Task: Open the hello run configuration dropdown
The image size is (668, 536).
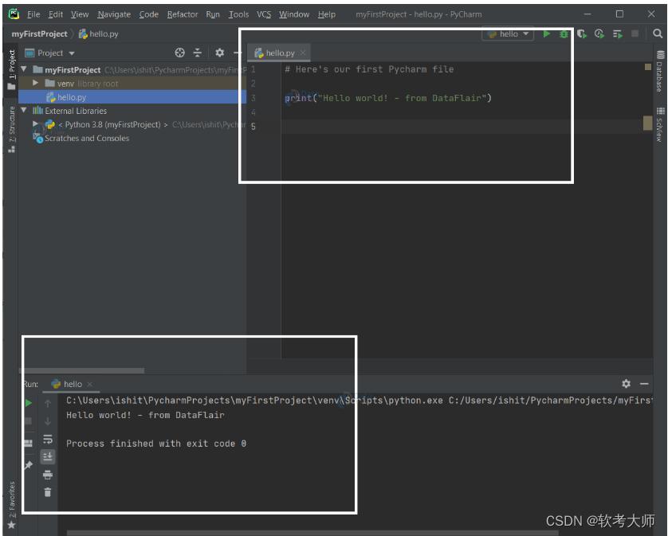Action: tap(509, 34)
